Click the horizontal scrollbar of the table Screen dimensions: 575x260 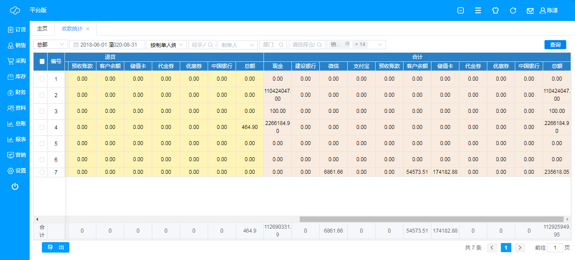[431, 219]
